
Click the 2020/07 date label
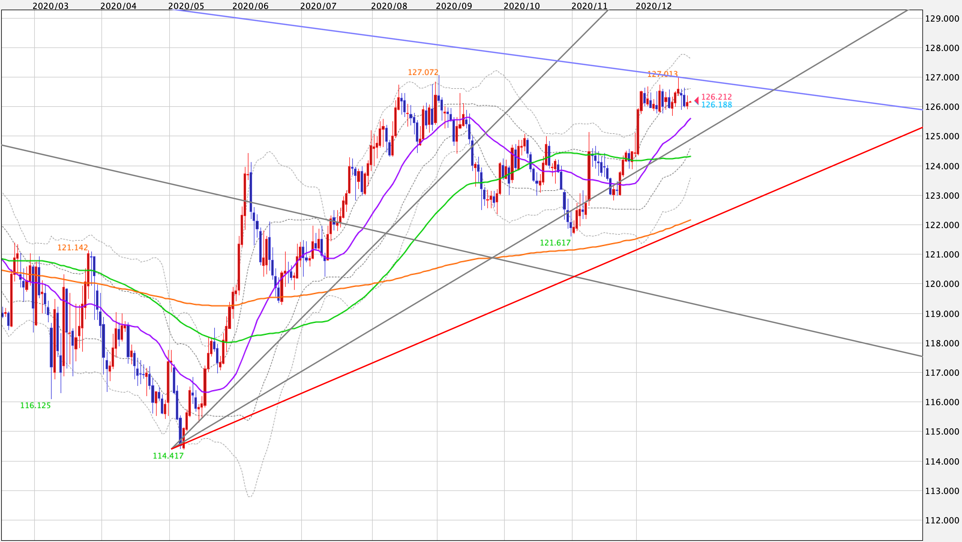pos(318,6)
